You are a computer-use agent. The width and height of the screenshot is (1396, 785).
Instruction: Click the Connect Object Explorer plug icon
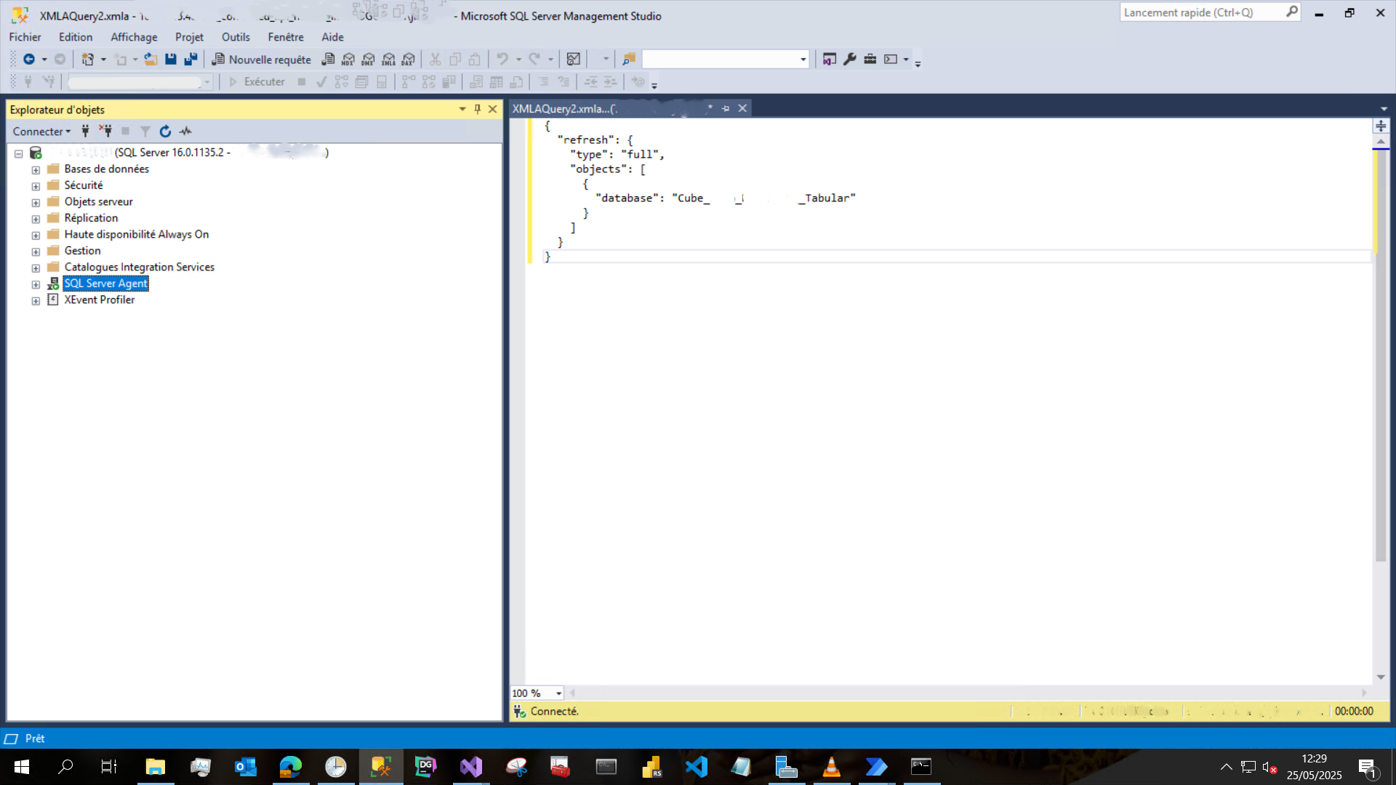coord(86,132)
